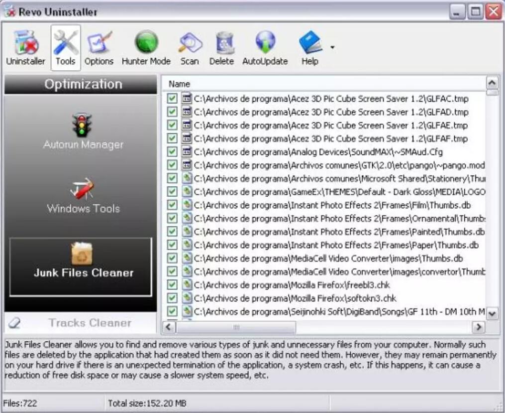Uncheck Film\Thumbs.db checkbox
The height and width of the screenshot is (413, 505).
[172, 205]
